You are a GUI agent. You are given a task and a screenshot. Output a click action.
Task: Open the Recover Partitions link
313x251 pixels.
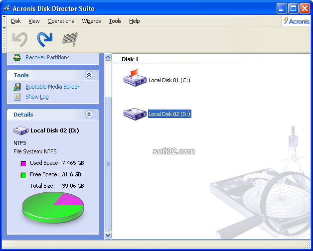[x=47, y=57]
